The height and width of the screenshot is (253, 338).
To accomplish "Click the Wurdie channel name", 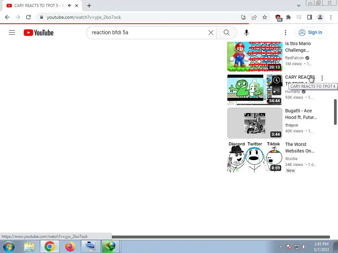I will pos(291,158).
